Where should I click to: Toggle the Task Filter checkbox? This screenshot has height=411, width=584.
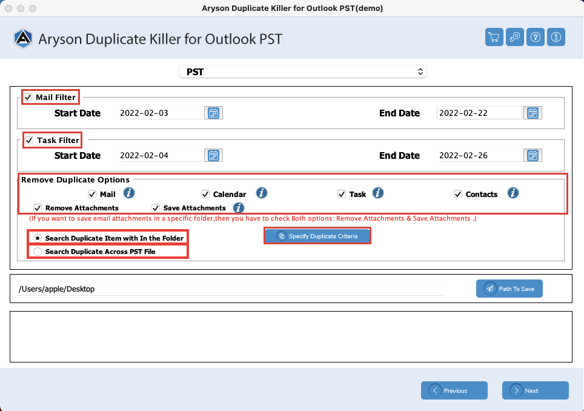[29, 141]
